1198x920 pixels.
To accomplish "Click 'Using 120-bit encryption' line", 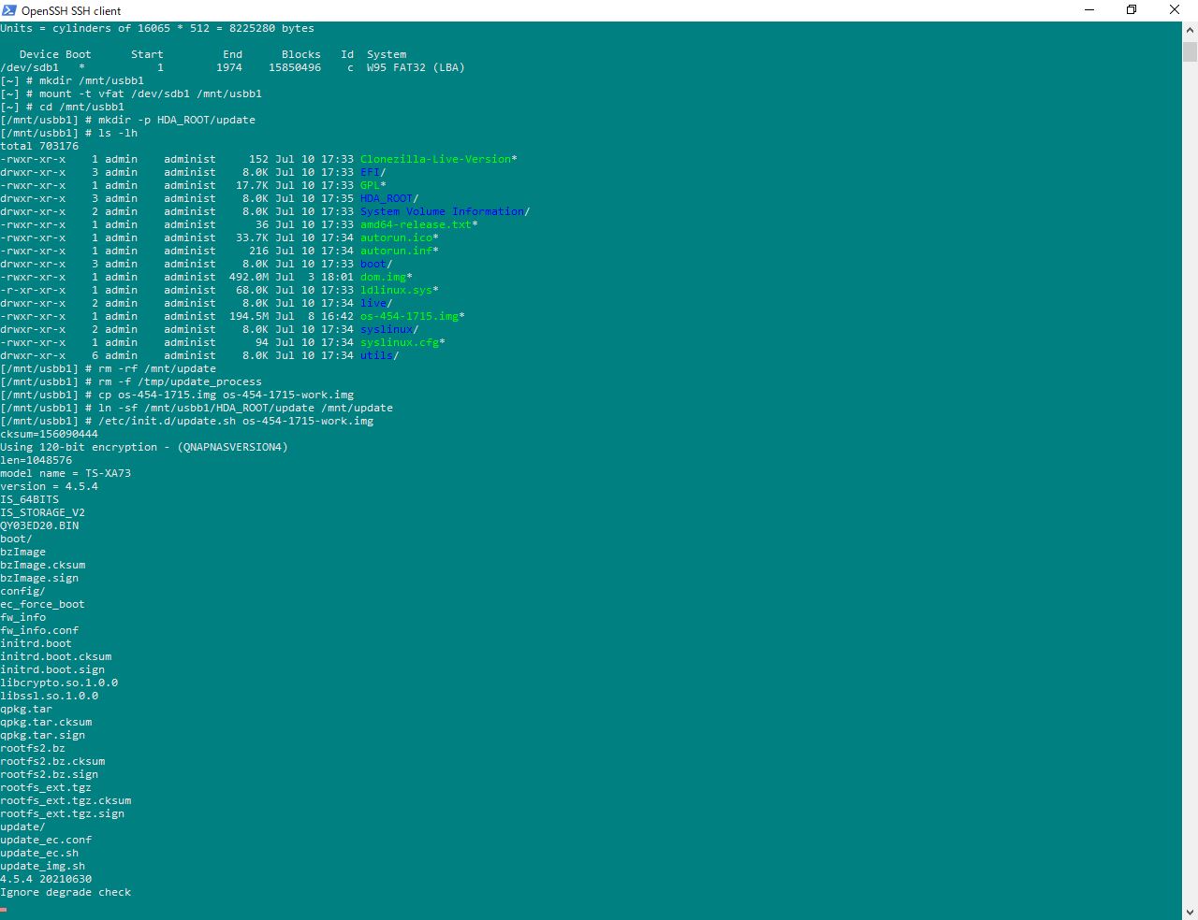I will pos(144,447).
